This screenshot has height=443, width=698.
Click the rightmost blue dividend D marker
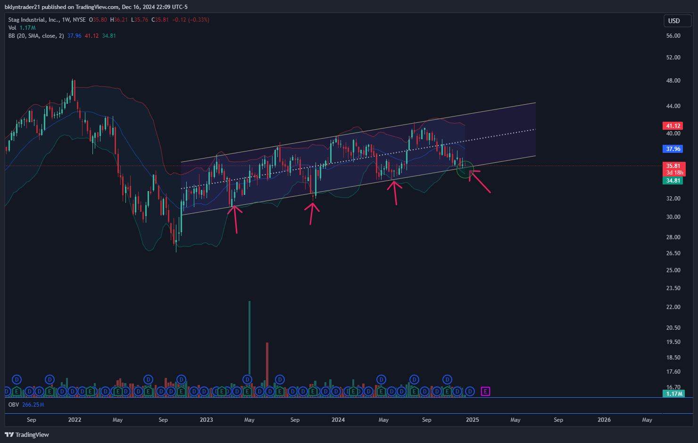(470, 391)
